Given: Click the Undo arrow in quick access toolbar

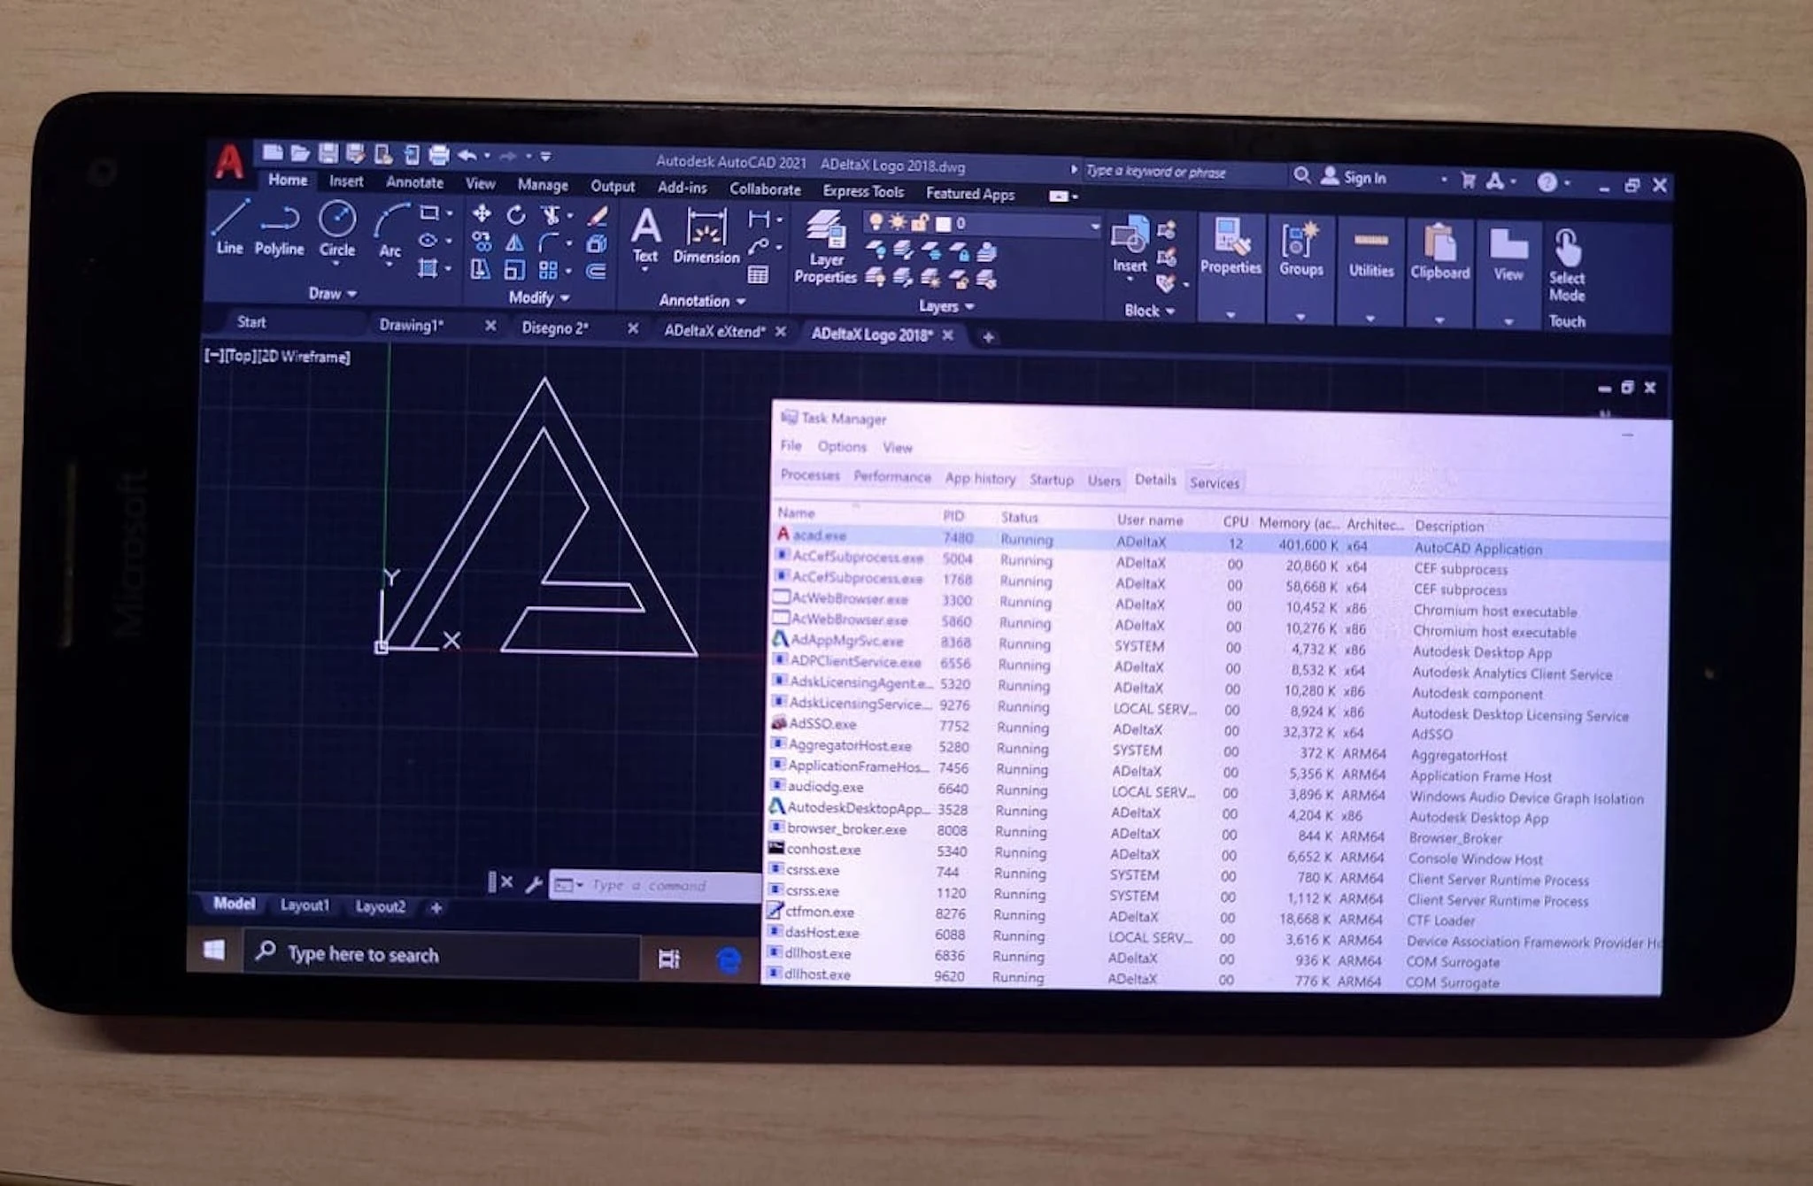Looking at the screenshot, I should point(467,156).
